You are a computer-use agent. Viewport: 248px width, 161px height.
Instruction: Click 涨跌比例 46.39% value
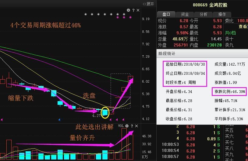[230, 92]
